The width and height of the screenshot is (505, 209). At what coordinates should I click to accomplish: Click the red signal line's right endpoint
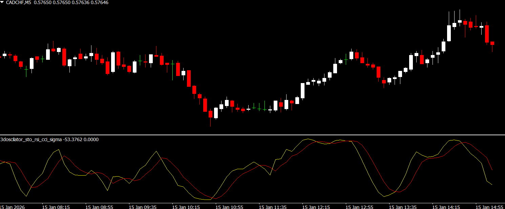(492, 169)
